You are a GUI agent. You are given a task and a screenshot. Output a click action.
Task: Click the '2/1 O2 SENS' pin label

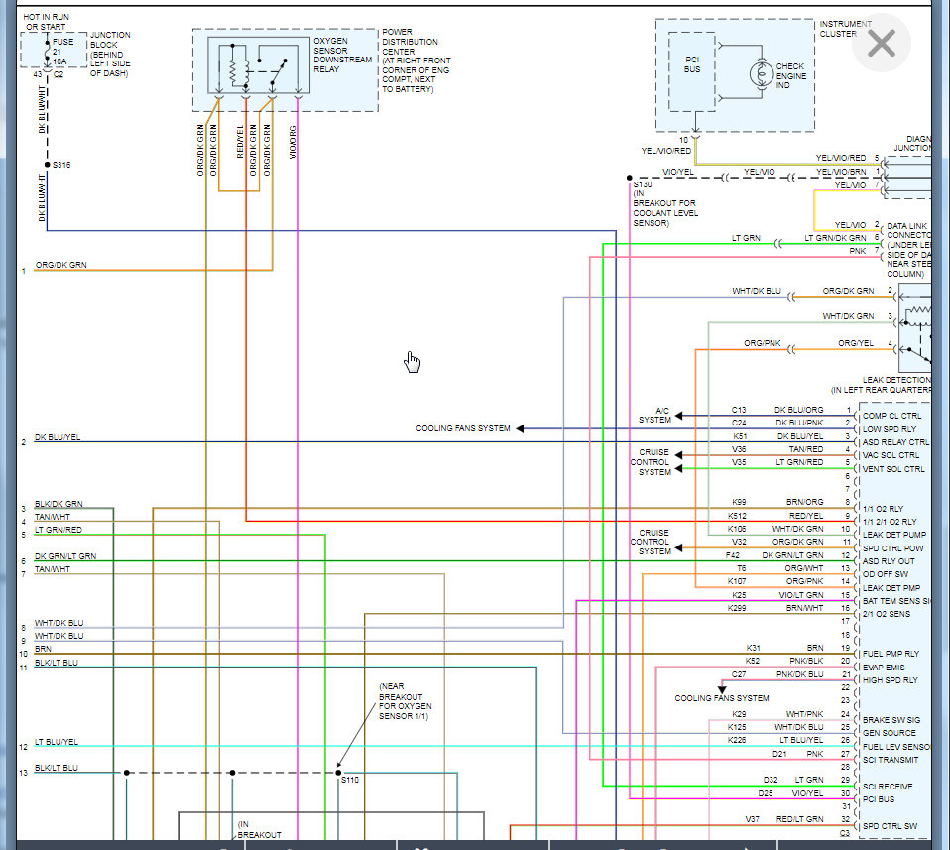click(887, 614)
